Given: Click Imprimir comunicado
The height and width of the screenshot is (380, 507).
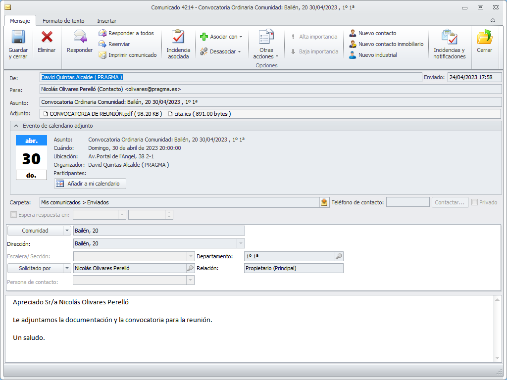Looking at the screenshot, I should point(128,55).
